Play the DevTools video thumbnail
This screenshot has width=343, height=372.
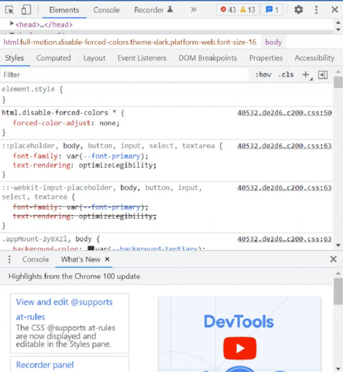(240, 348)
